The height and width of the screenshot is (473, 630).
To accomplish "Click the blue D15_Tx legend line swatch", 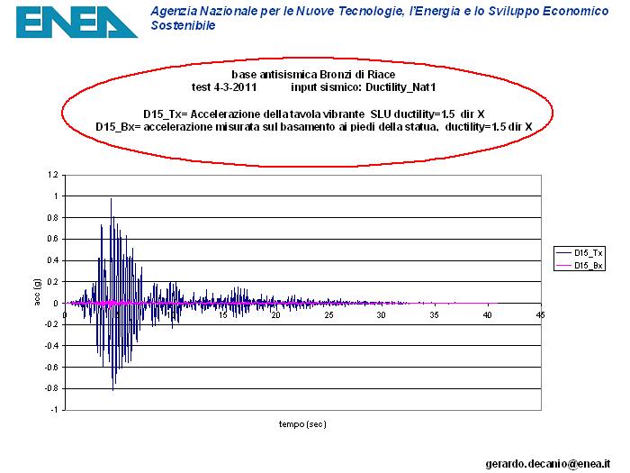I will (565, 253).
